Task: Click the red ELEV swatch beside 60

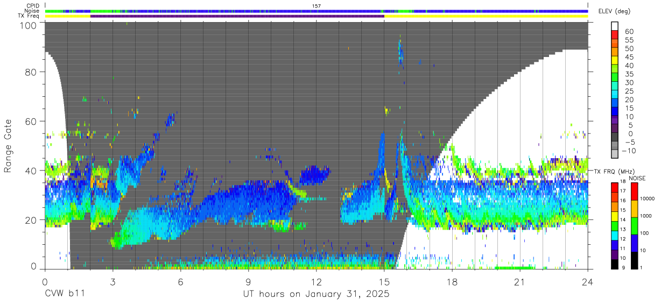Action: (615, 35)
